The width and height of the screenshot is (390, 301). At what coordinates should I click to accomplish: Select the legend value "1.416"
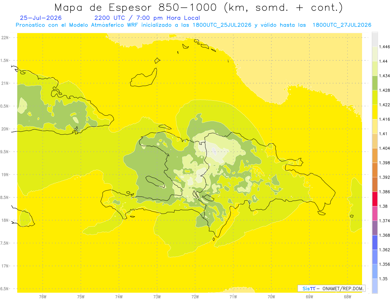384,119
